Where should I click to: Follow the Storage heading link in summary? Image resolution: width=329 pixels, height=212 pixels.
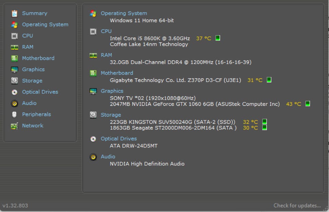111,115
